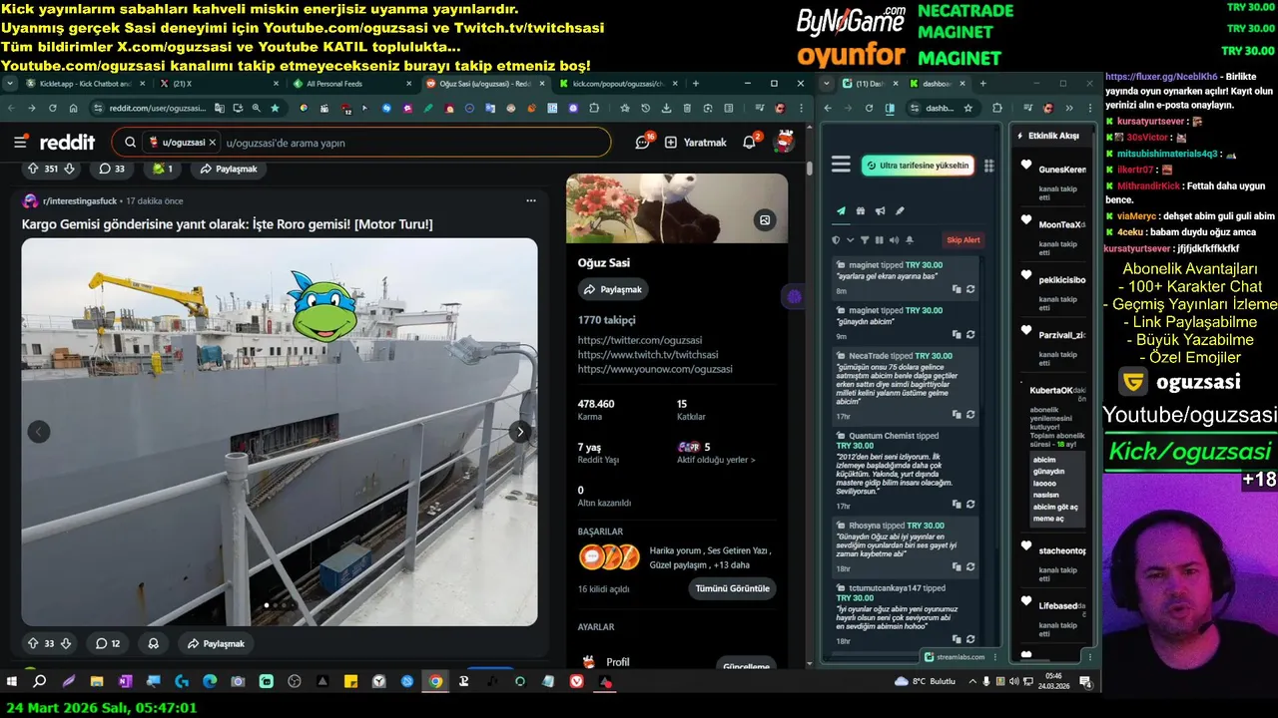Open Windows notification center icon
Image resolution: width=1278 pixels, height=718 pixels.
tap(1085, 681)
